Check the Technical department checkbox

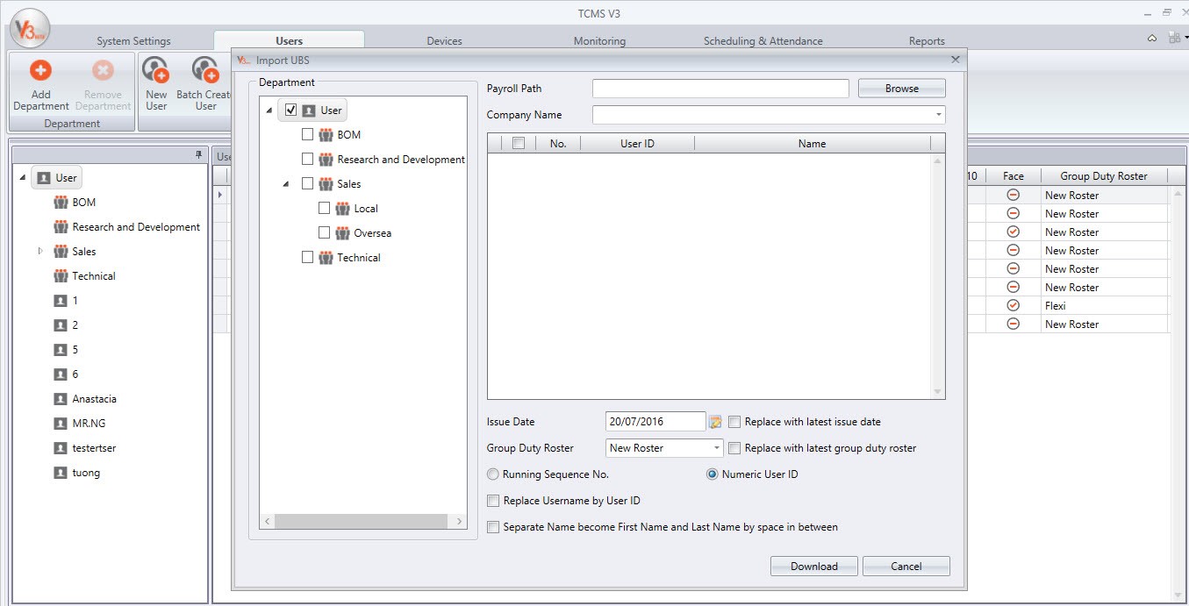(307, 258)
